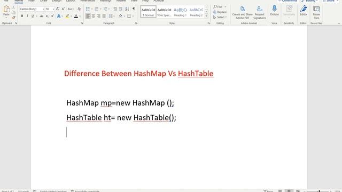Increase font size with grow-font icon
The height and width of the screenshot is (192, 342).
coord(58,9)
